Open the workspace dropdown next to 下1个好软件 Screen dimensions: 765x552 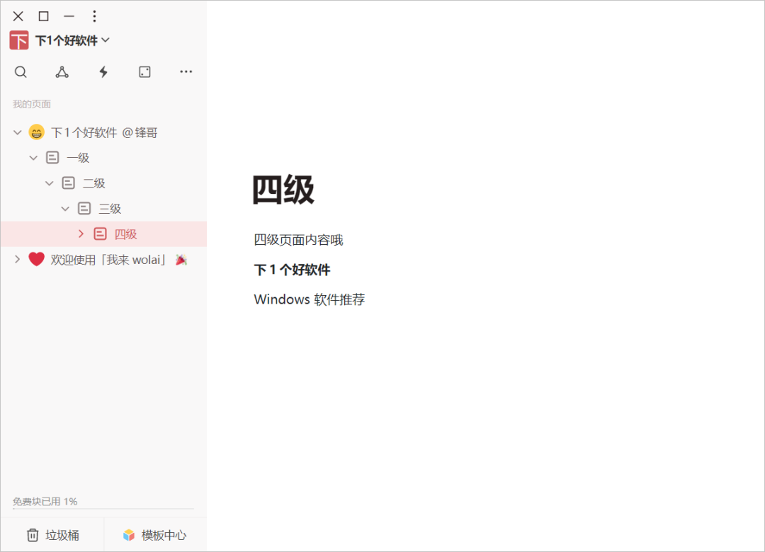[x=105, y=40]
